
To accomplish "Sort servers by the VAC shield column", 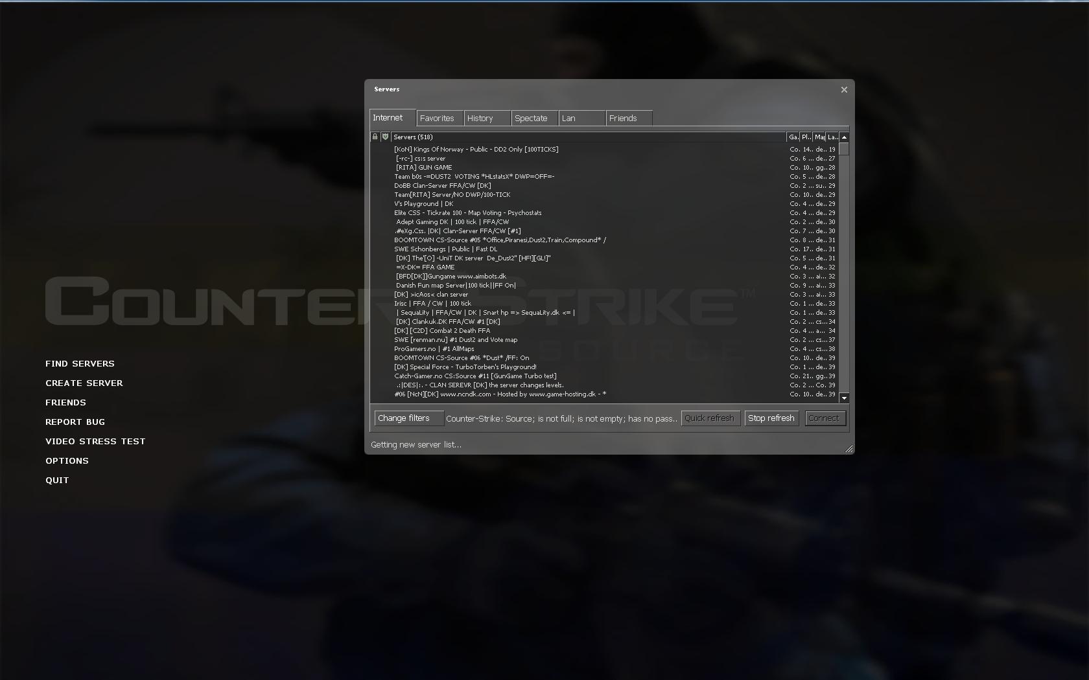I will (x=385, y=137).
